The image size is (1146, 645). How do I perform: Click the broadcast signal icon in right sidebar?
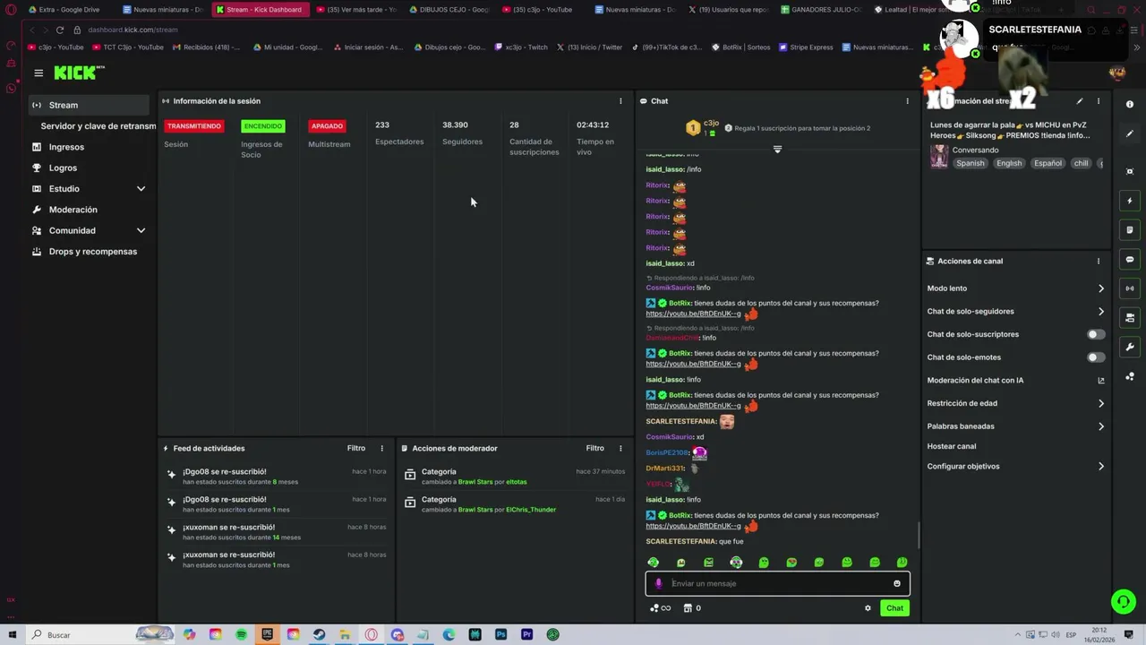click(1130, 288)
